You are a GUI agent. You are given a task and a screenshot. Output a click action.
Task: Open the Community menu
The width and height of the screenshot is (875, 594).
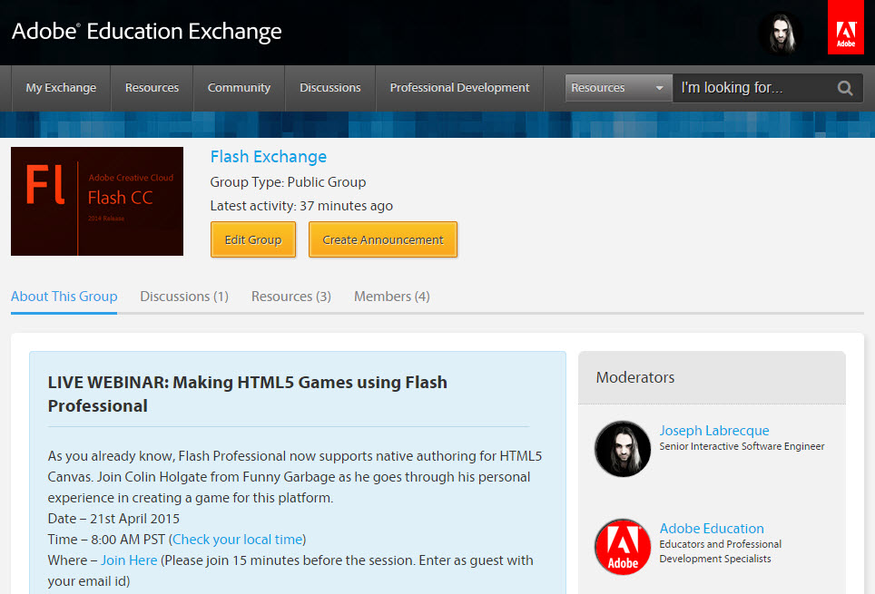tap(239, 88)
